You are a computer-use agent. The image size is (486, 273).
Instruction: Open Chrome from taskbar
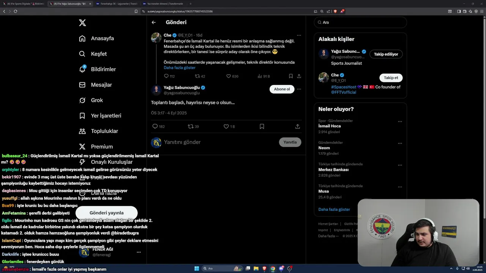(x=273, y=268)
